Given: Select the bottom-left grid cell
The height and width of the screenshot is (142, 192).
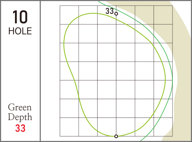Looking at the screenshot, I should pyautogui.click(x=69, y=127).
